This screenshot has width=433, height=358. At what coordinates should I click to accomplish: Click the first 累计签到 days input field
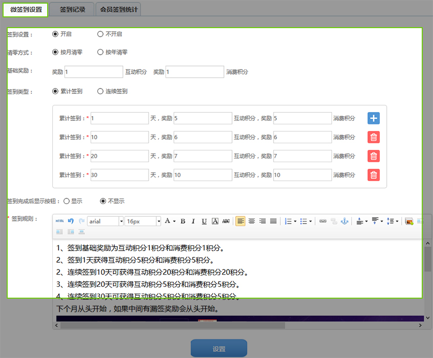click(x=119, y=119)
